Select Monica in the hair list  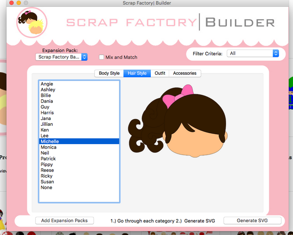[x=79, y=147]
